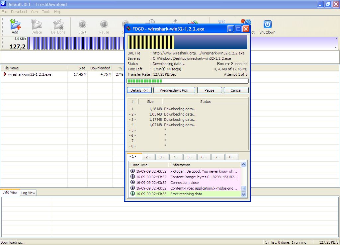Viewport: 340px width, 245px height.
Task: Select connection tab - 7 -
Action: [218, 157]
